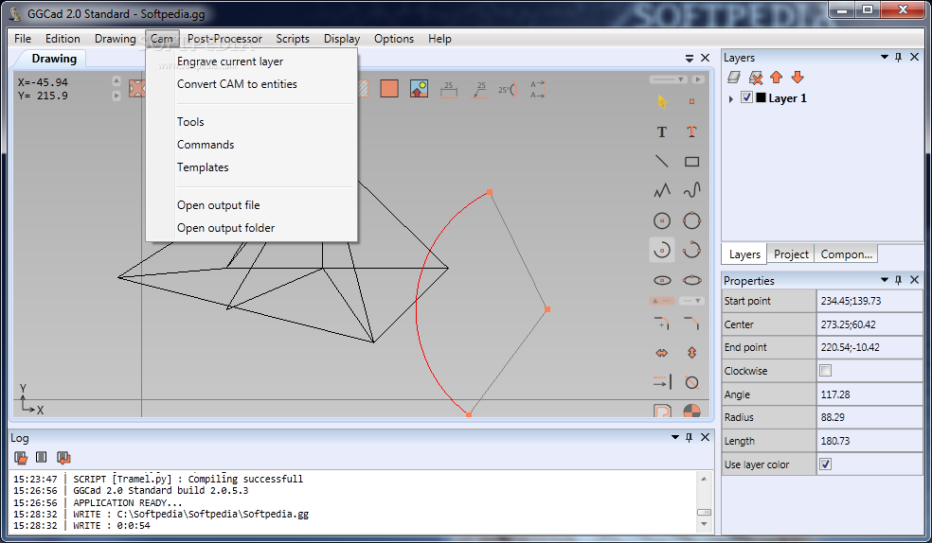The width and height of the screenshot is (932, 543).
Task: Insert an image with the picture icon
Action: point(419,89)
